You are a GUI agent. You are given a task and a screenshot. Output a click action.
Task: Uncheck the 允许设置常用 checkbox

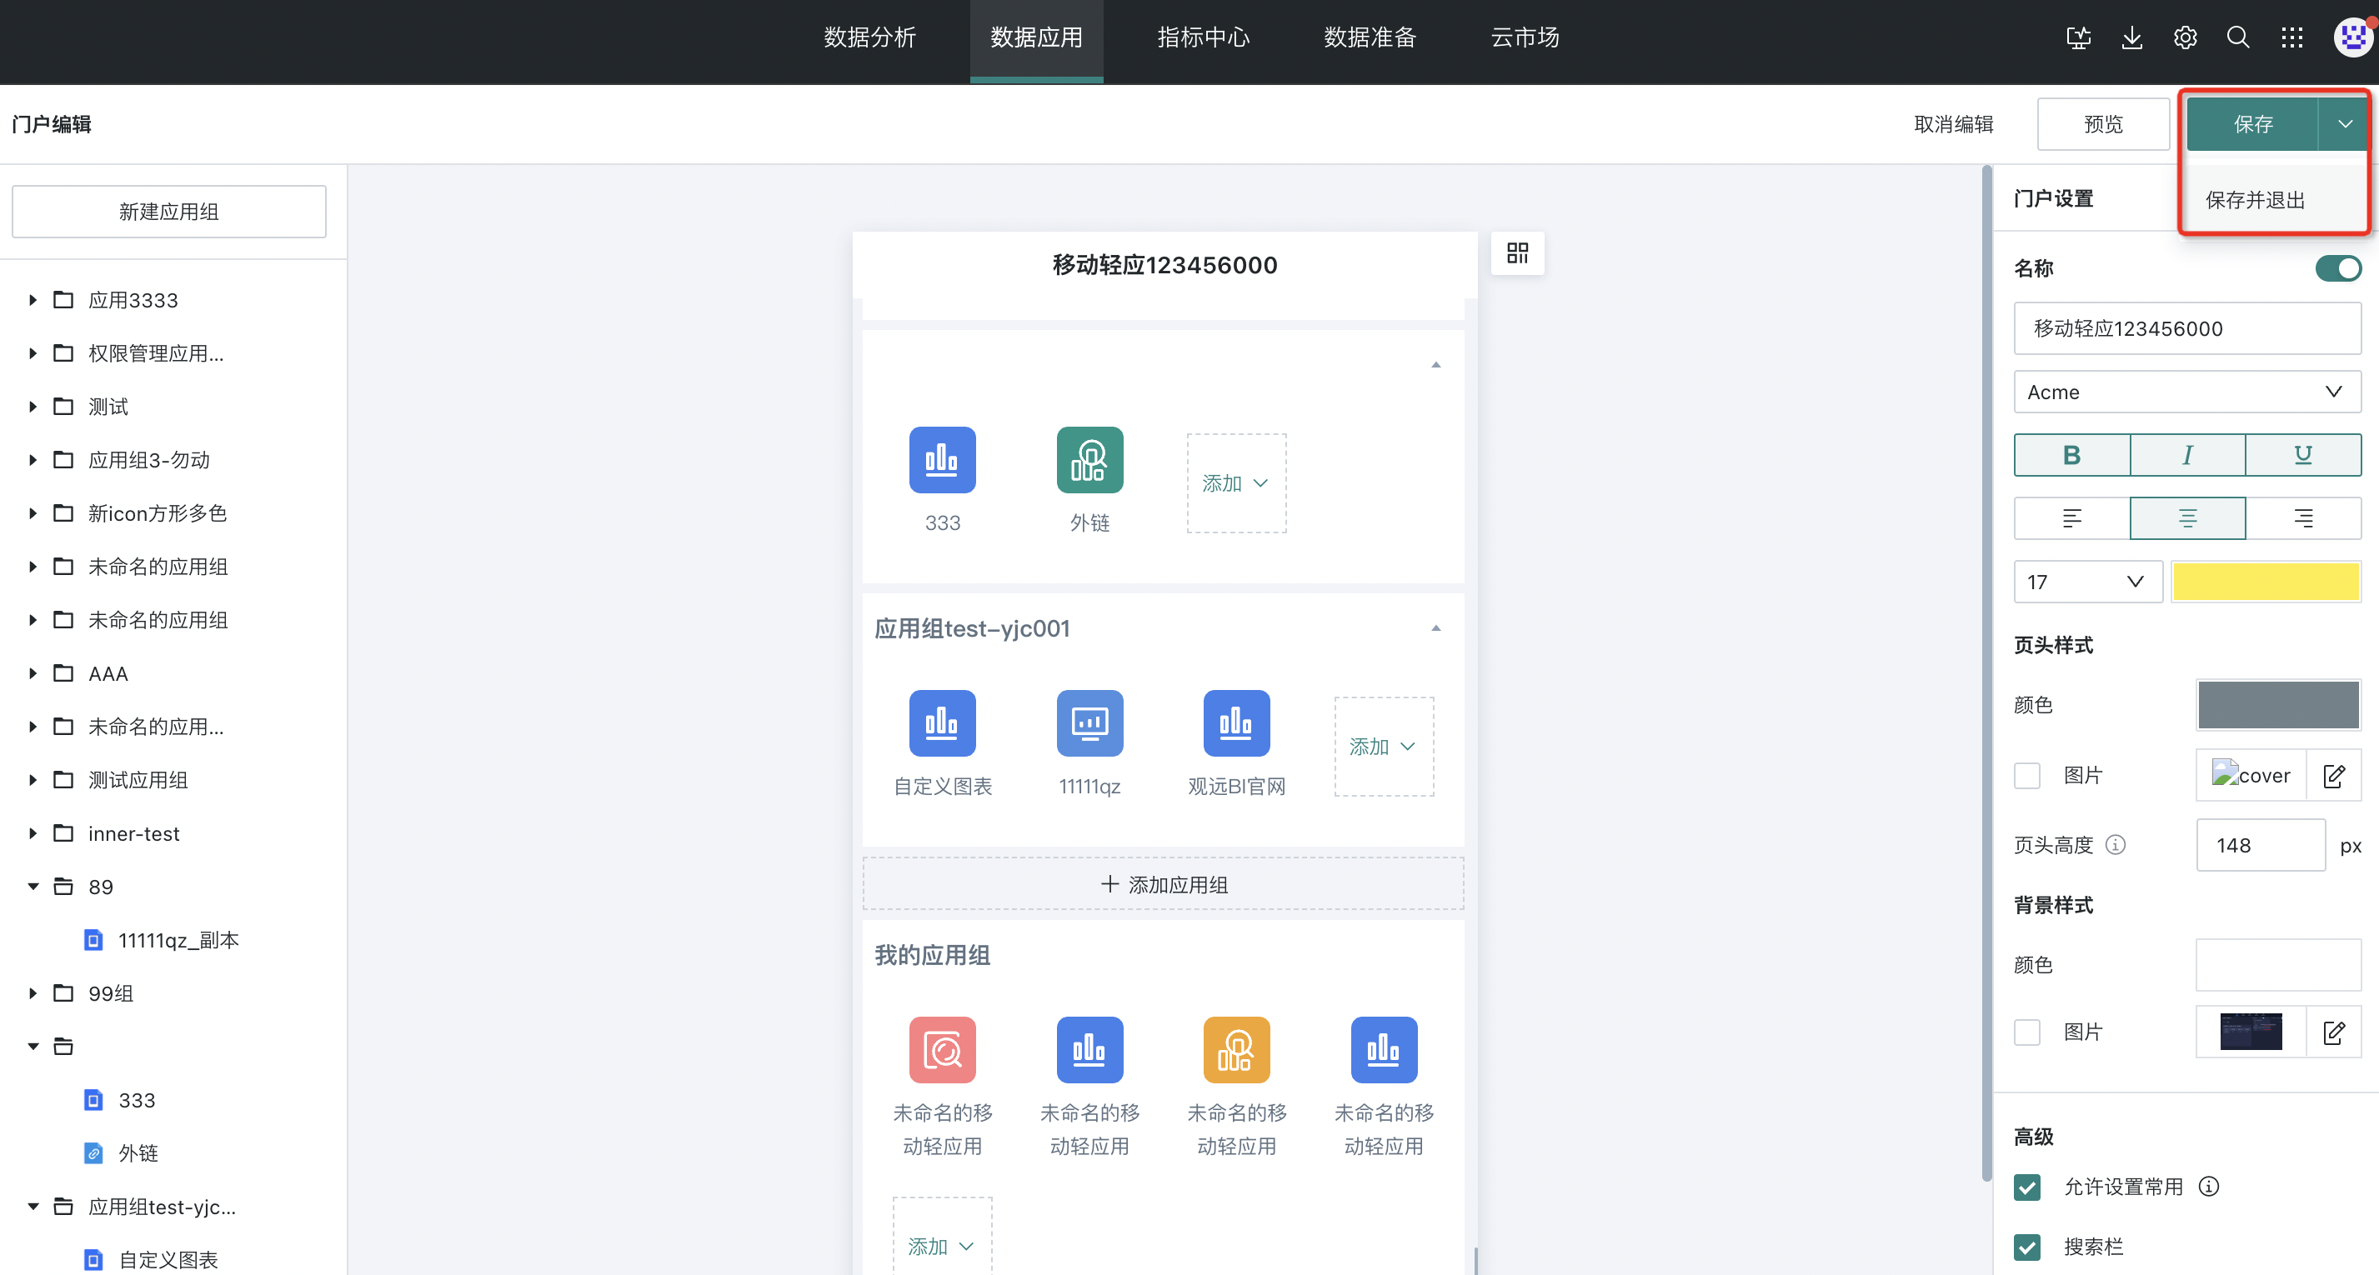[x=2027, y=1187]
